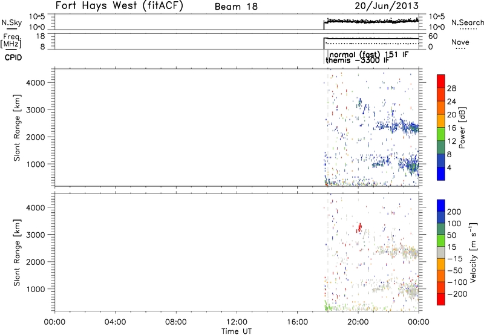
Task: Click the '12:00' time tick label
Action: [x=237, y=322]
